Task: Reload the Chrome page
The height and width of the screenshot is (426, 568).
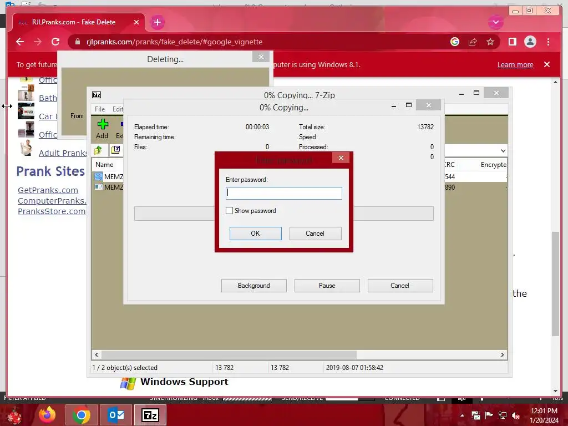Action: 55,42
